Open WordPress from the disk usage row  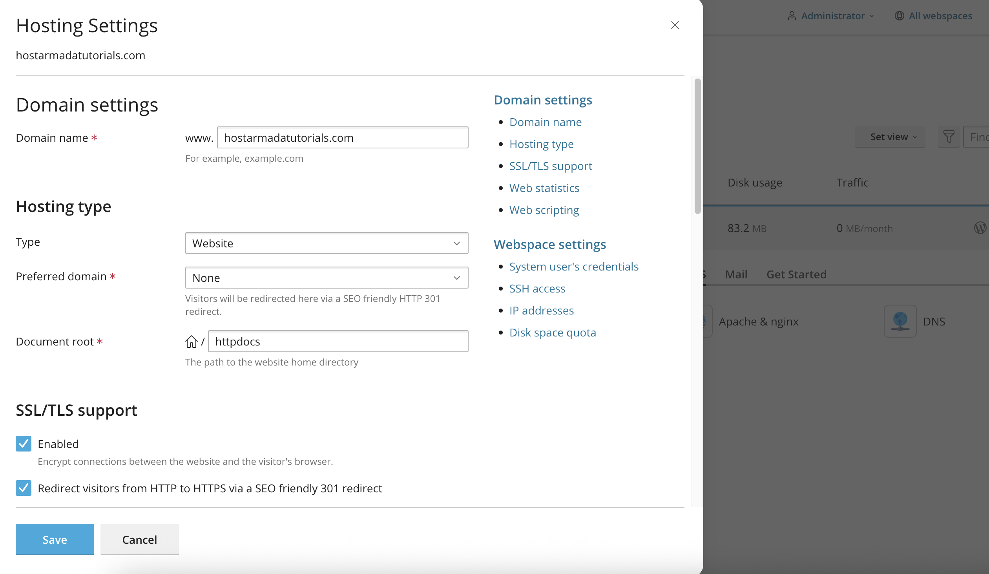pyautogui.click(x=980, y=228)
